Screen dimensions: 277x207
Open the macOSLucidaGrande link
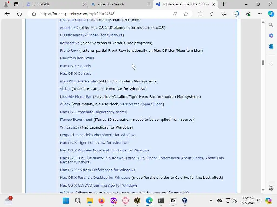(x=78, y=81)
